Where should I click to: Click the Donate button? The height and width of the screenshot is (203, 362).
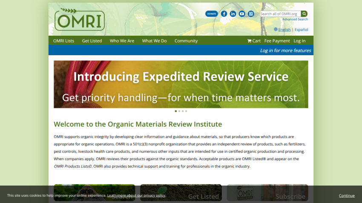(x=211, y=14)
